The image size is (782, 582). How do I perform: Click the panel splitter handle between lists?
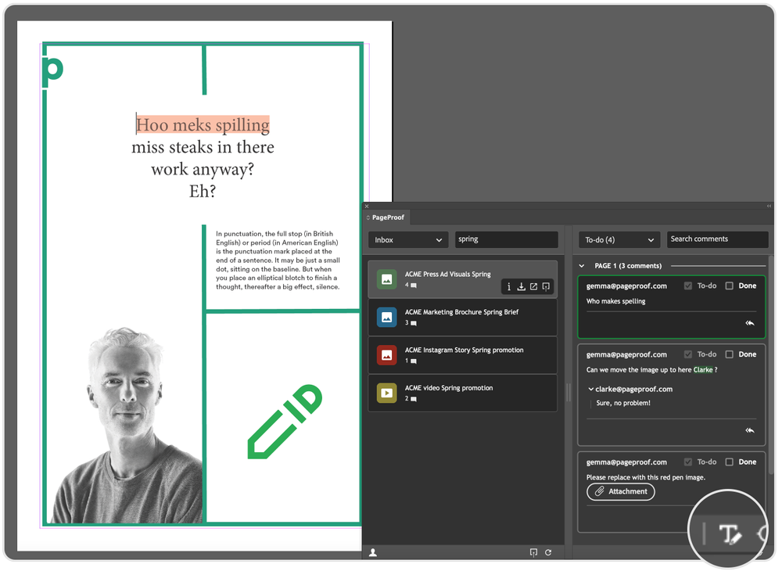click(x=568, y=393)
